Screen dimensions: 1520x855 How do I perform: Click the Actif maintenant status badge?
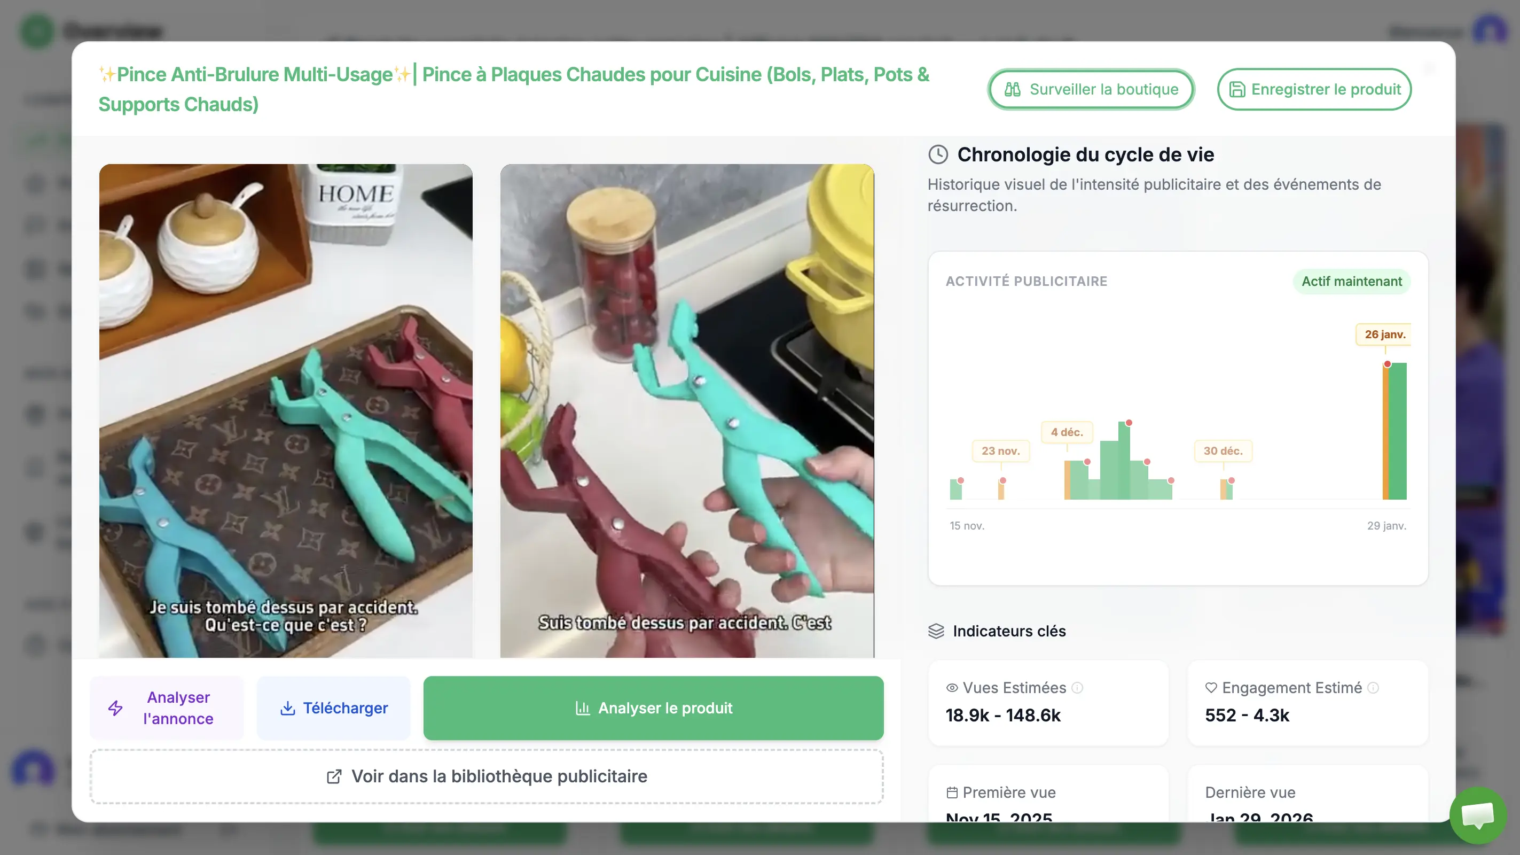(1351, 282)
